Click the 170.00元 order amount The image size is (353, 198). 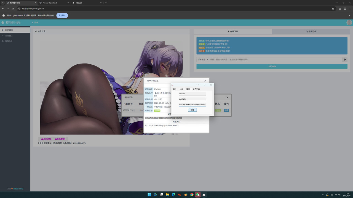[x=158, y=100]
